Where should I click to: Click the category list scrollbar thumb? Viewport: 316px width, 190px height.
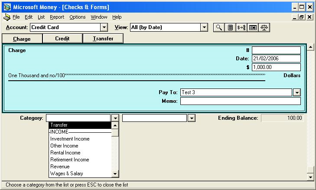coord(115,133)
